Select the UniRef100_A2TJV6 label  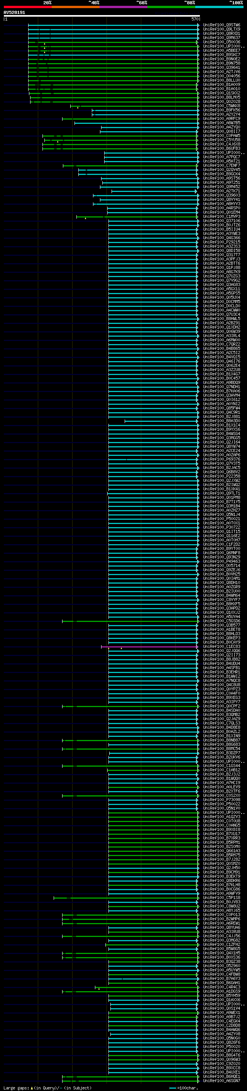coord(222,72)
